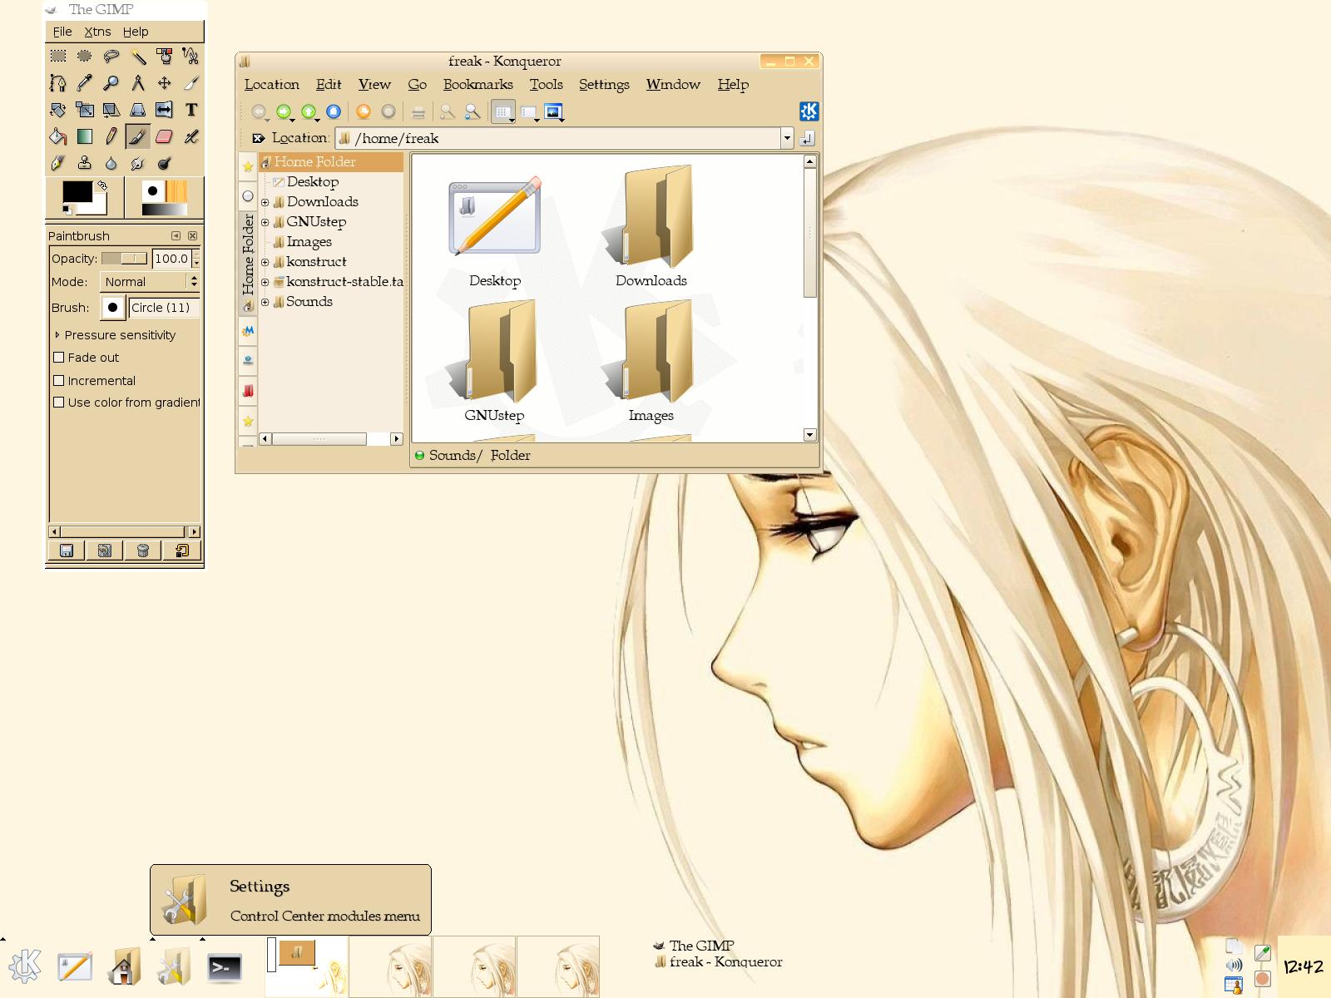
Task: Click the second virtual desktop pager thumbnail
Action: (390, 966)
